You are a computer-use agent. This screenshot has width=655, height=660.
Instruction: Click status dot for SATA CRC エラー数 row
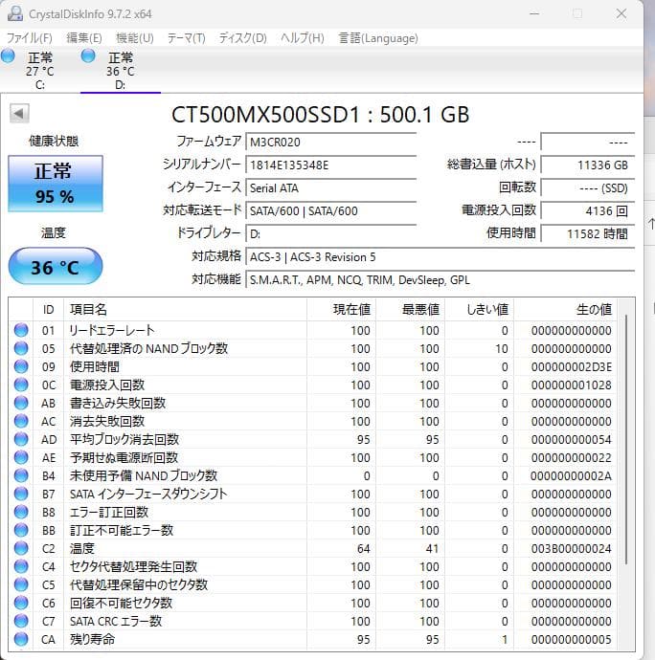(x=21, y=621)
